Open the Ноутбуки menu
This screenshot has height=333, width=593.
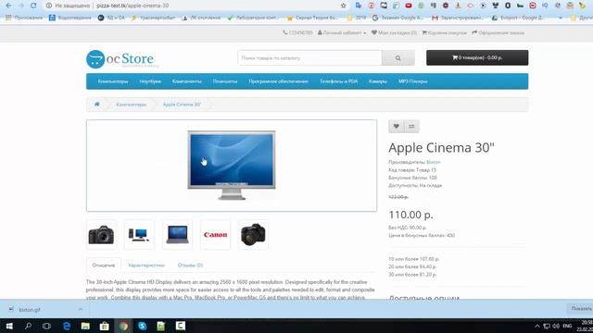click(x=150, y=81)
